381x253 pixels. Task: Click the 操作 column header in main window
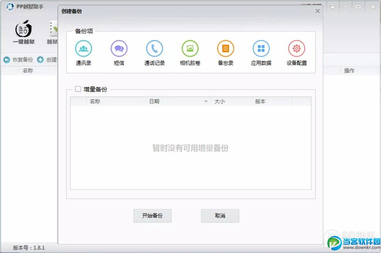coord(349,70)
